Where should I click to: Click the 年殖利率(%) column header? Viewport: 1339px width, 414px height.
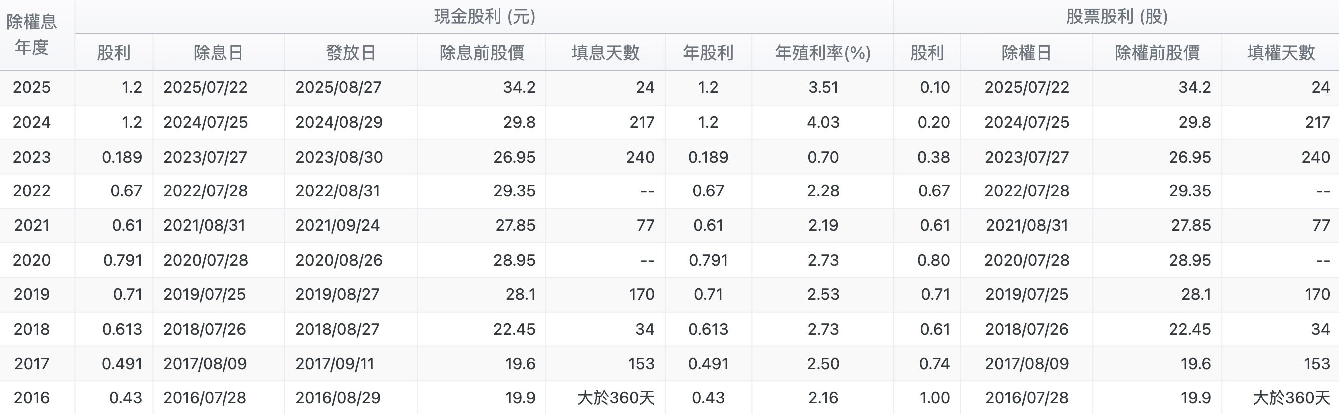coord(822,52)
